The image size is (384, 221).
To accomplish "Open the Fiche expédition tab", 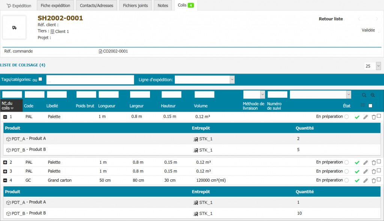I will click(55, 5).
